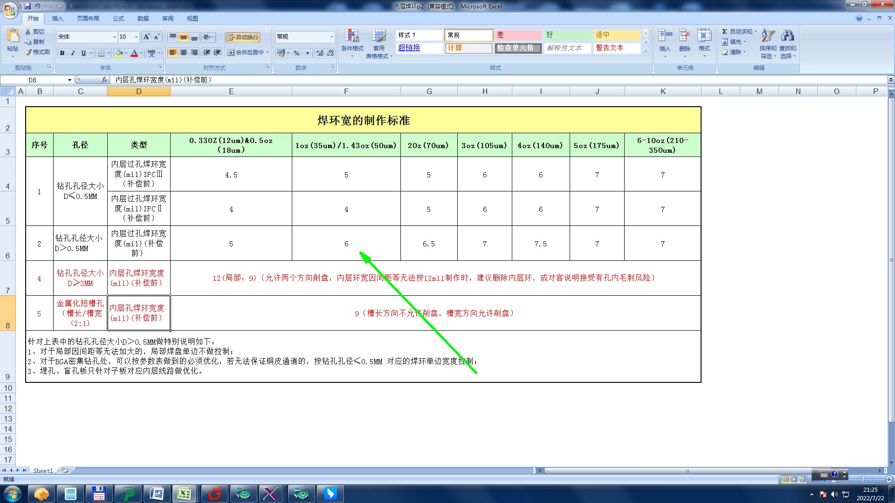Click the format painter brush icon
Image resolution: width=895 pixels, height=503 pixels.
pyautogui.click(x=28, y=52)
